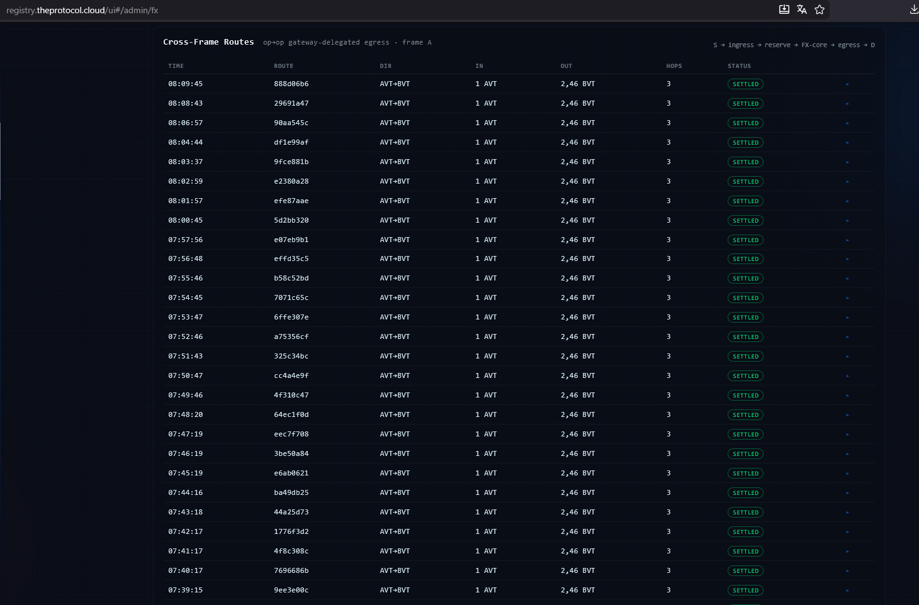Select route ID 7696686b

coord(291,571)
